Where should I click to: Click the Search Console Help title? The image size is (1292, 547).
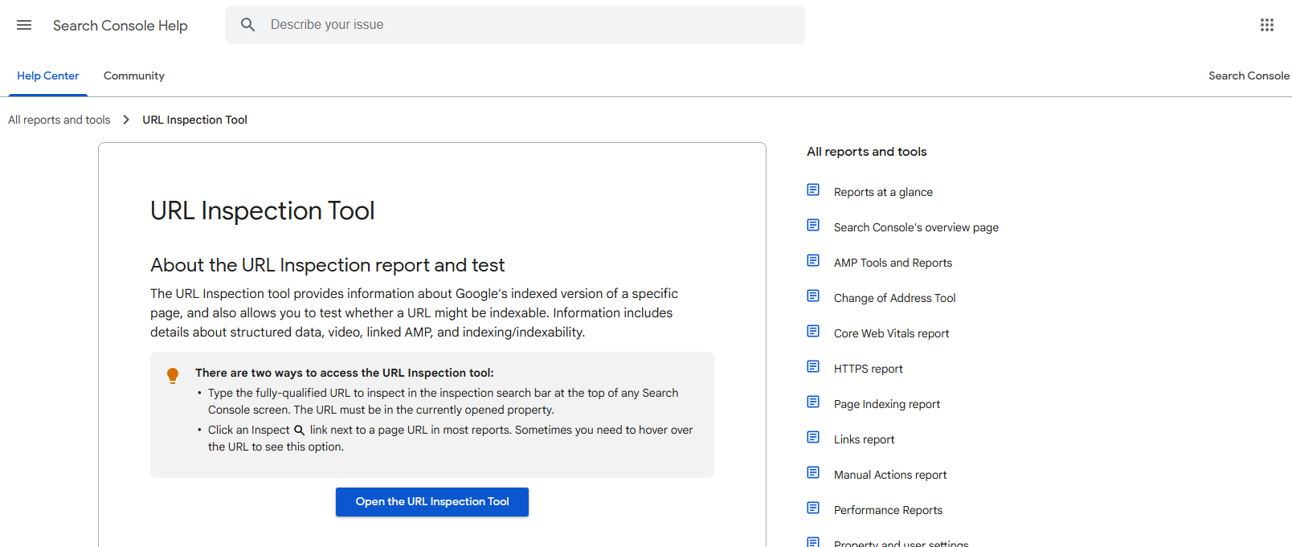[x=121, y=26]
